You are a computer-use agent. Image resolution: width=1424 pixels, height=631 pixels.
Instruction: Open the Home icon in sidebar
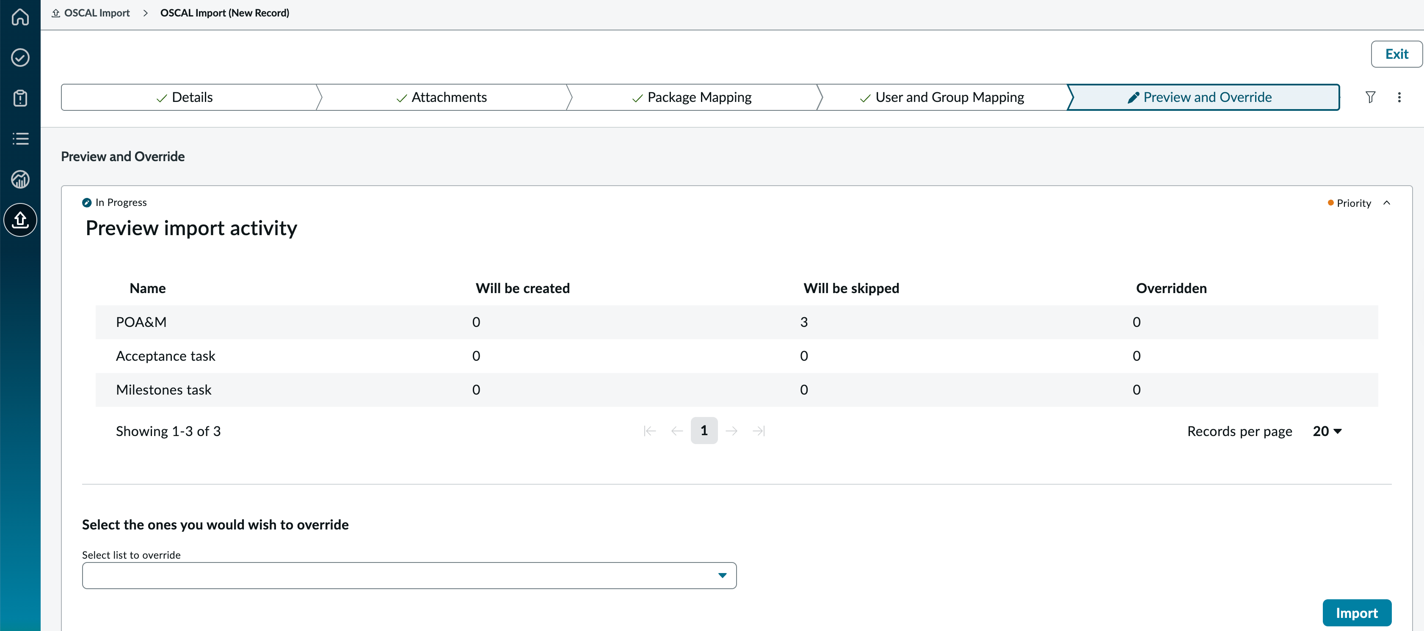tap(20, 16)
